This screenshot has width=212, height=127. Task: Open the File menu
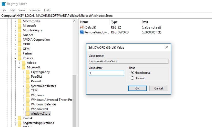[x=4, y=10]
